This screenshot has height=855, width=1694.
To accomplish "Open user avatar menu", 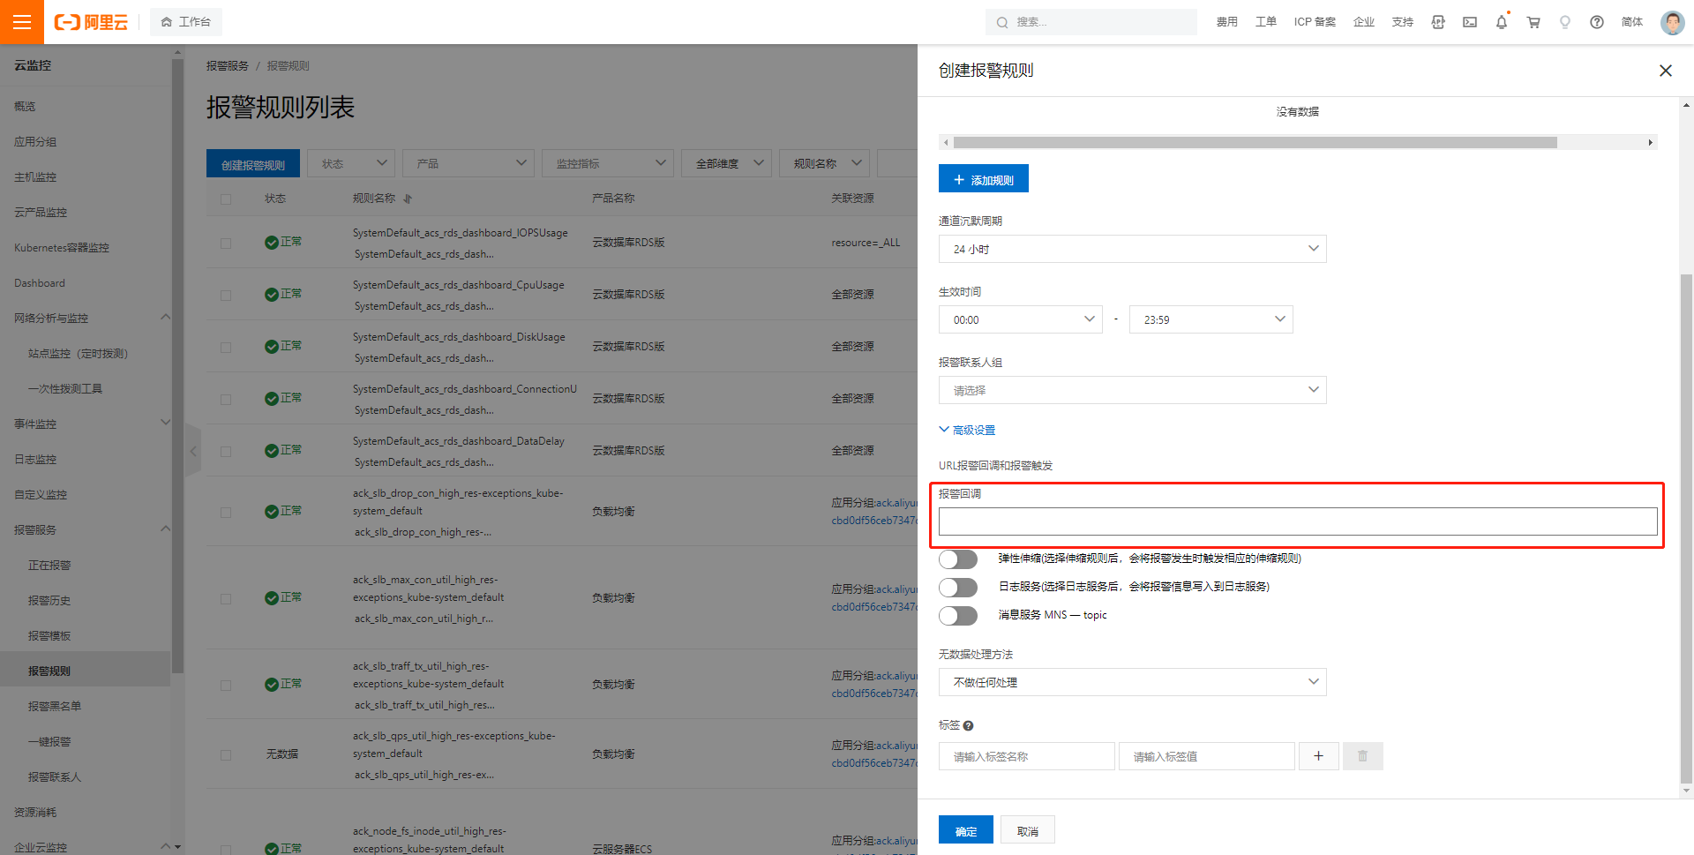I will coord(1672,22).
